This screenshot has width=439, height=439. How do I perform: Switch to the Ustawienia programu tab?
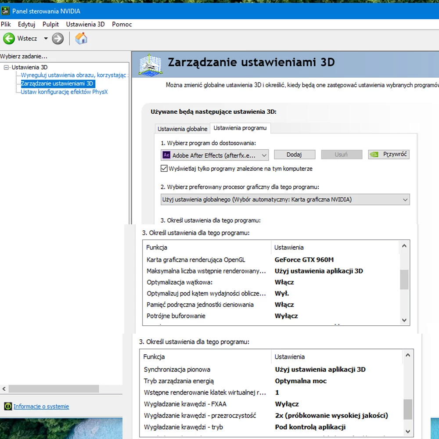pos(240,128)
